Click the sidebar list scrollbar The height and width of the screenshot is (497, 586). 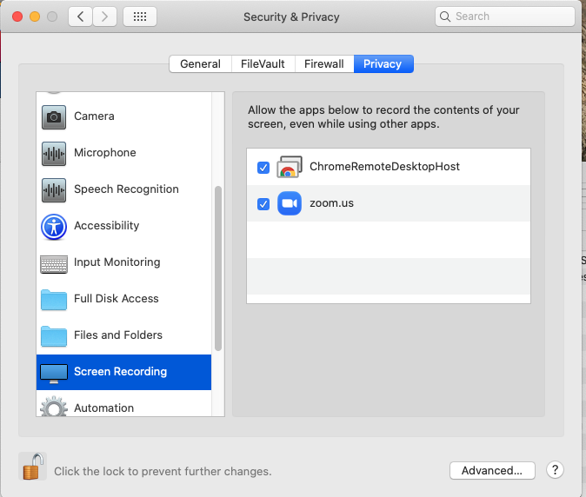point(218,268)
